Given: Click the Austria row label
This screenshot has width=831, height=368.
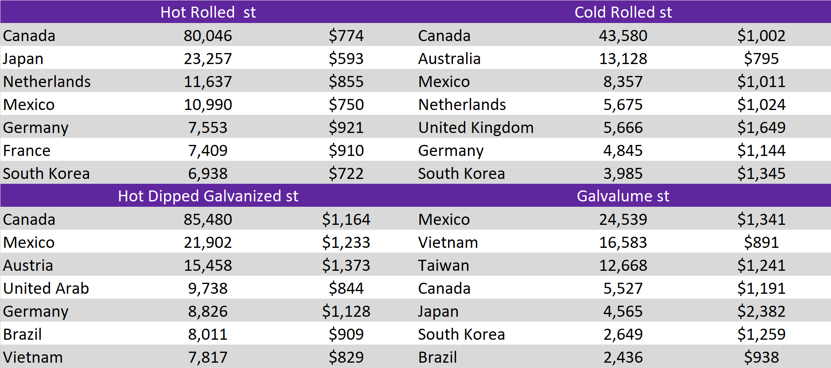Looking at the screenshot, I should pos(28,266).
